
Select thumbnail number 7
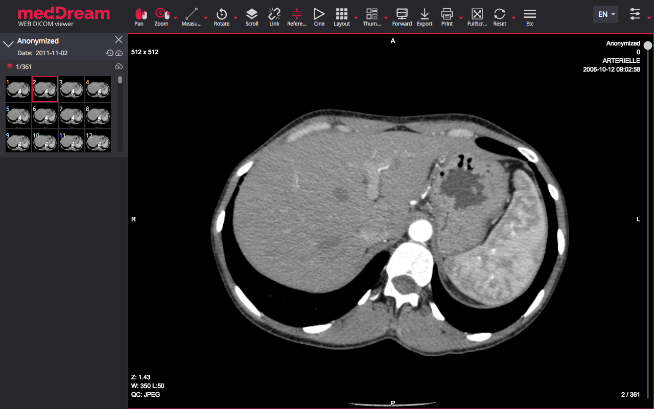(x=72, y=116)
